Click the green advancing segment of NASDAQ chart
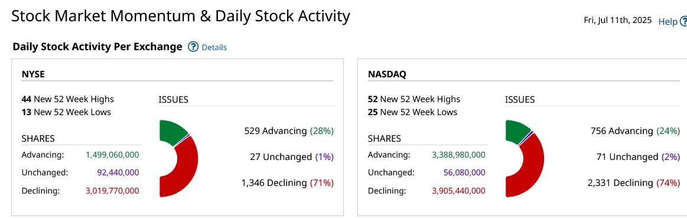The height and width of the screenshot is (219, 687). pos(517,131)
